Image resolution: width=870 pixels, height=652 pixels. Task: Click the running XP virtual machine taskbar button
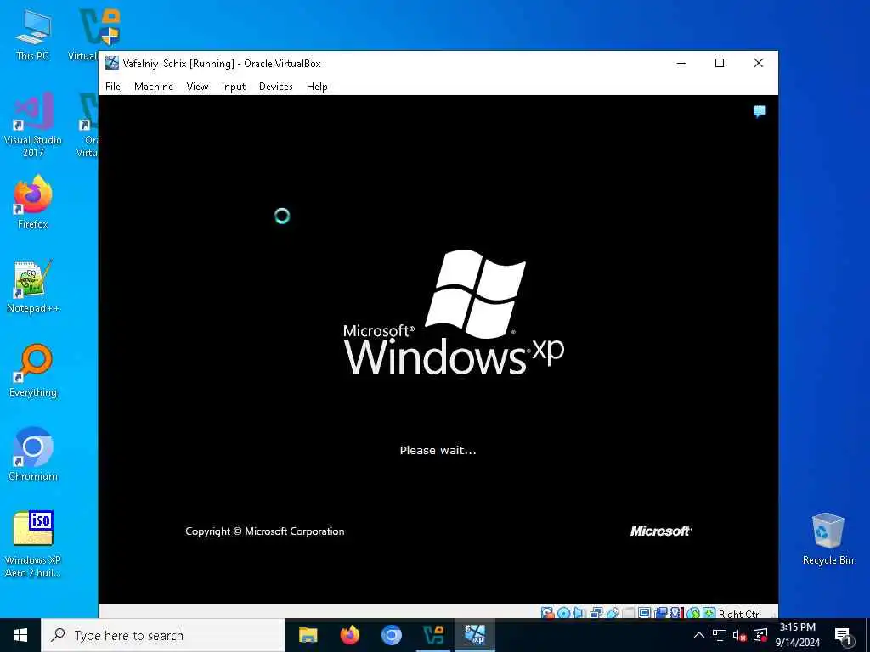coord(474,635)
